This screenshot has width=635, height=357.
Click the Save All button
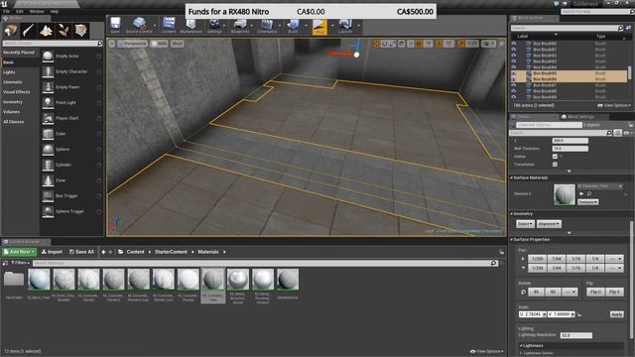click(x=81, y=252)
